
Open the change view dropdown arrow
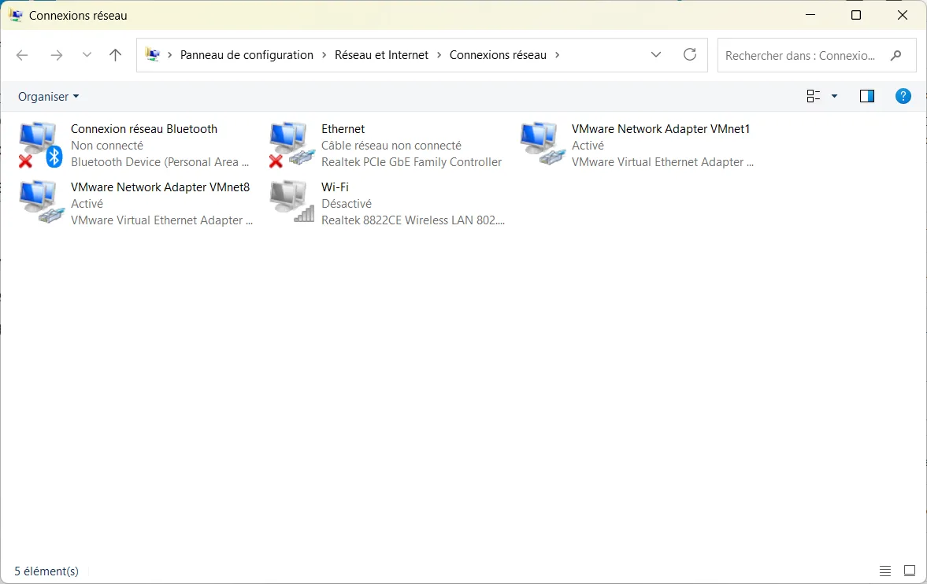point(833,96)
